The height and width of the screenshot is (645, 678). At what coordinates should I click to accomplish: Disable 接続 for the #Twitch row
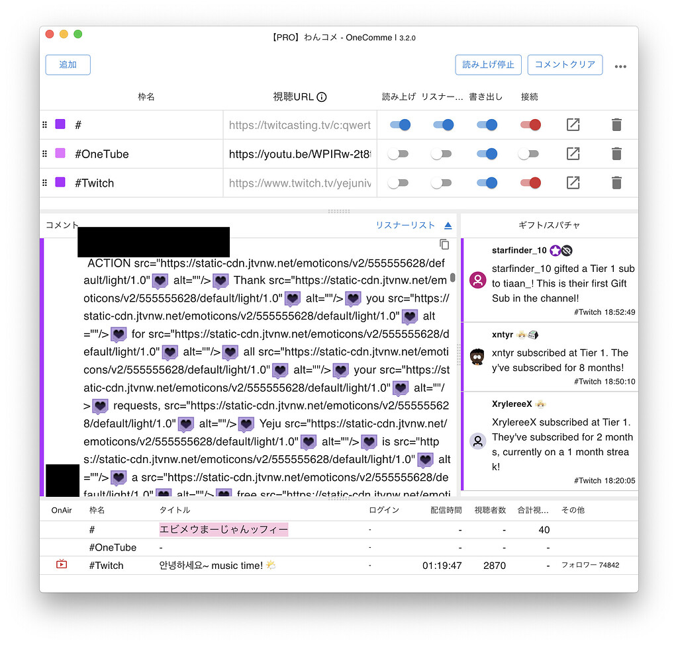point(530,183)
